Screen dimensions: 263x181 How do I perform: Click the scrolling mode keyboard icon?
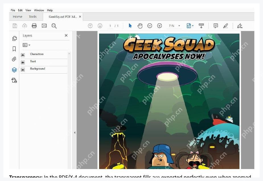(201, 26)
